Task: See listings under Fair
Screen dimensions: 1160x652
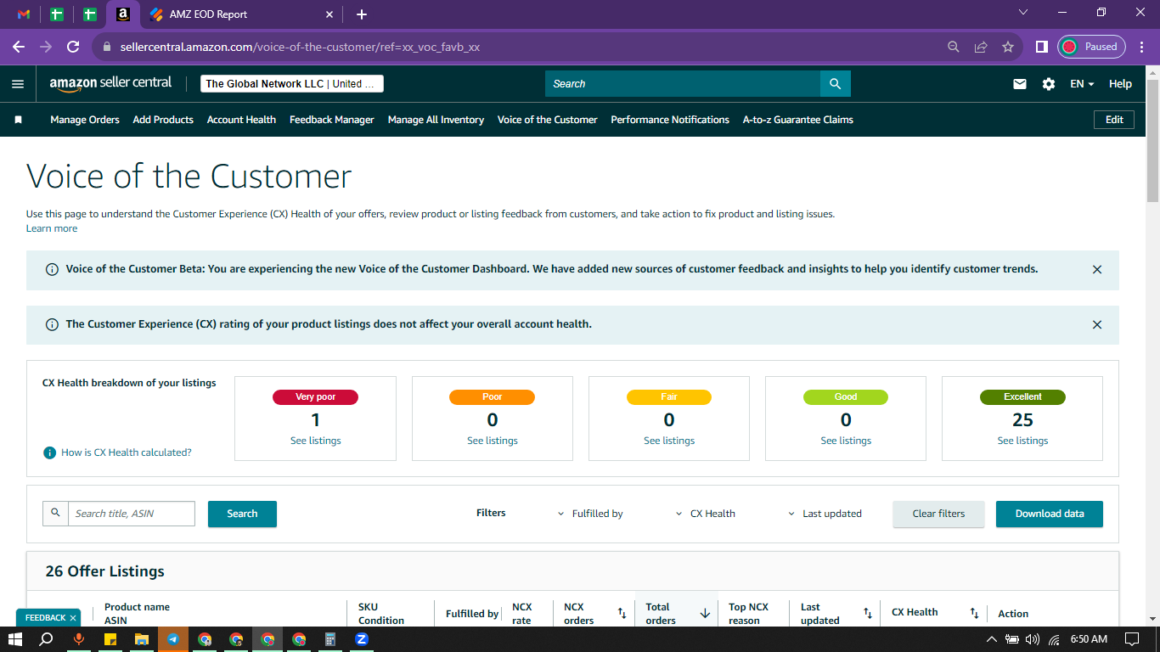Action: point(669,441)
